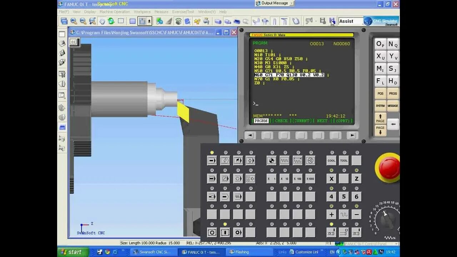Image resolution: width=457 pixels, height=257 pixels.
Task: Toggle the COOL coolant key
Action: coord(331,161)
